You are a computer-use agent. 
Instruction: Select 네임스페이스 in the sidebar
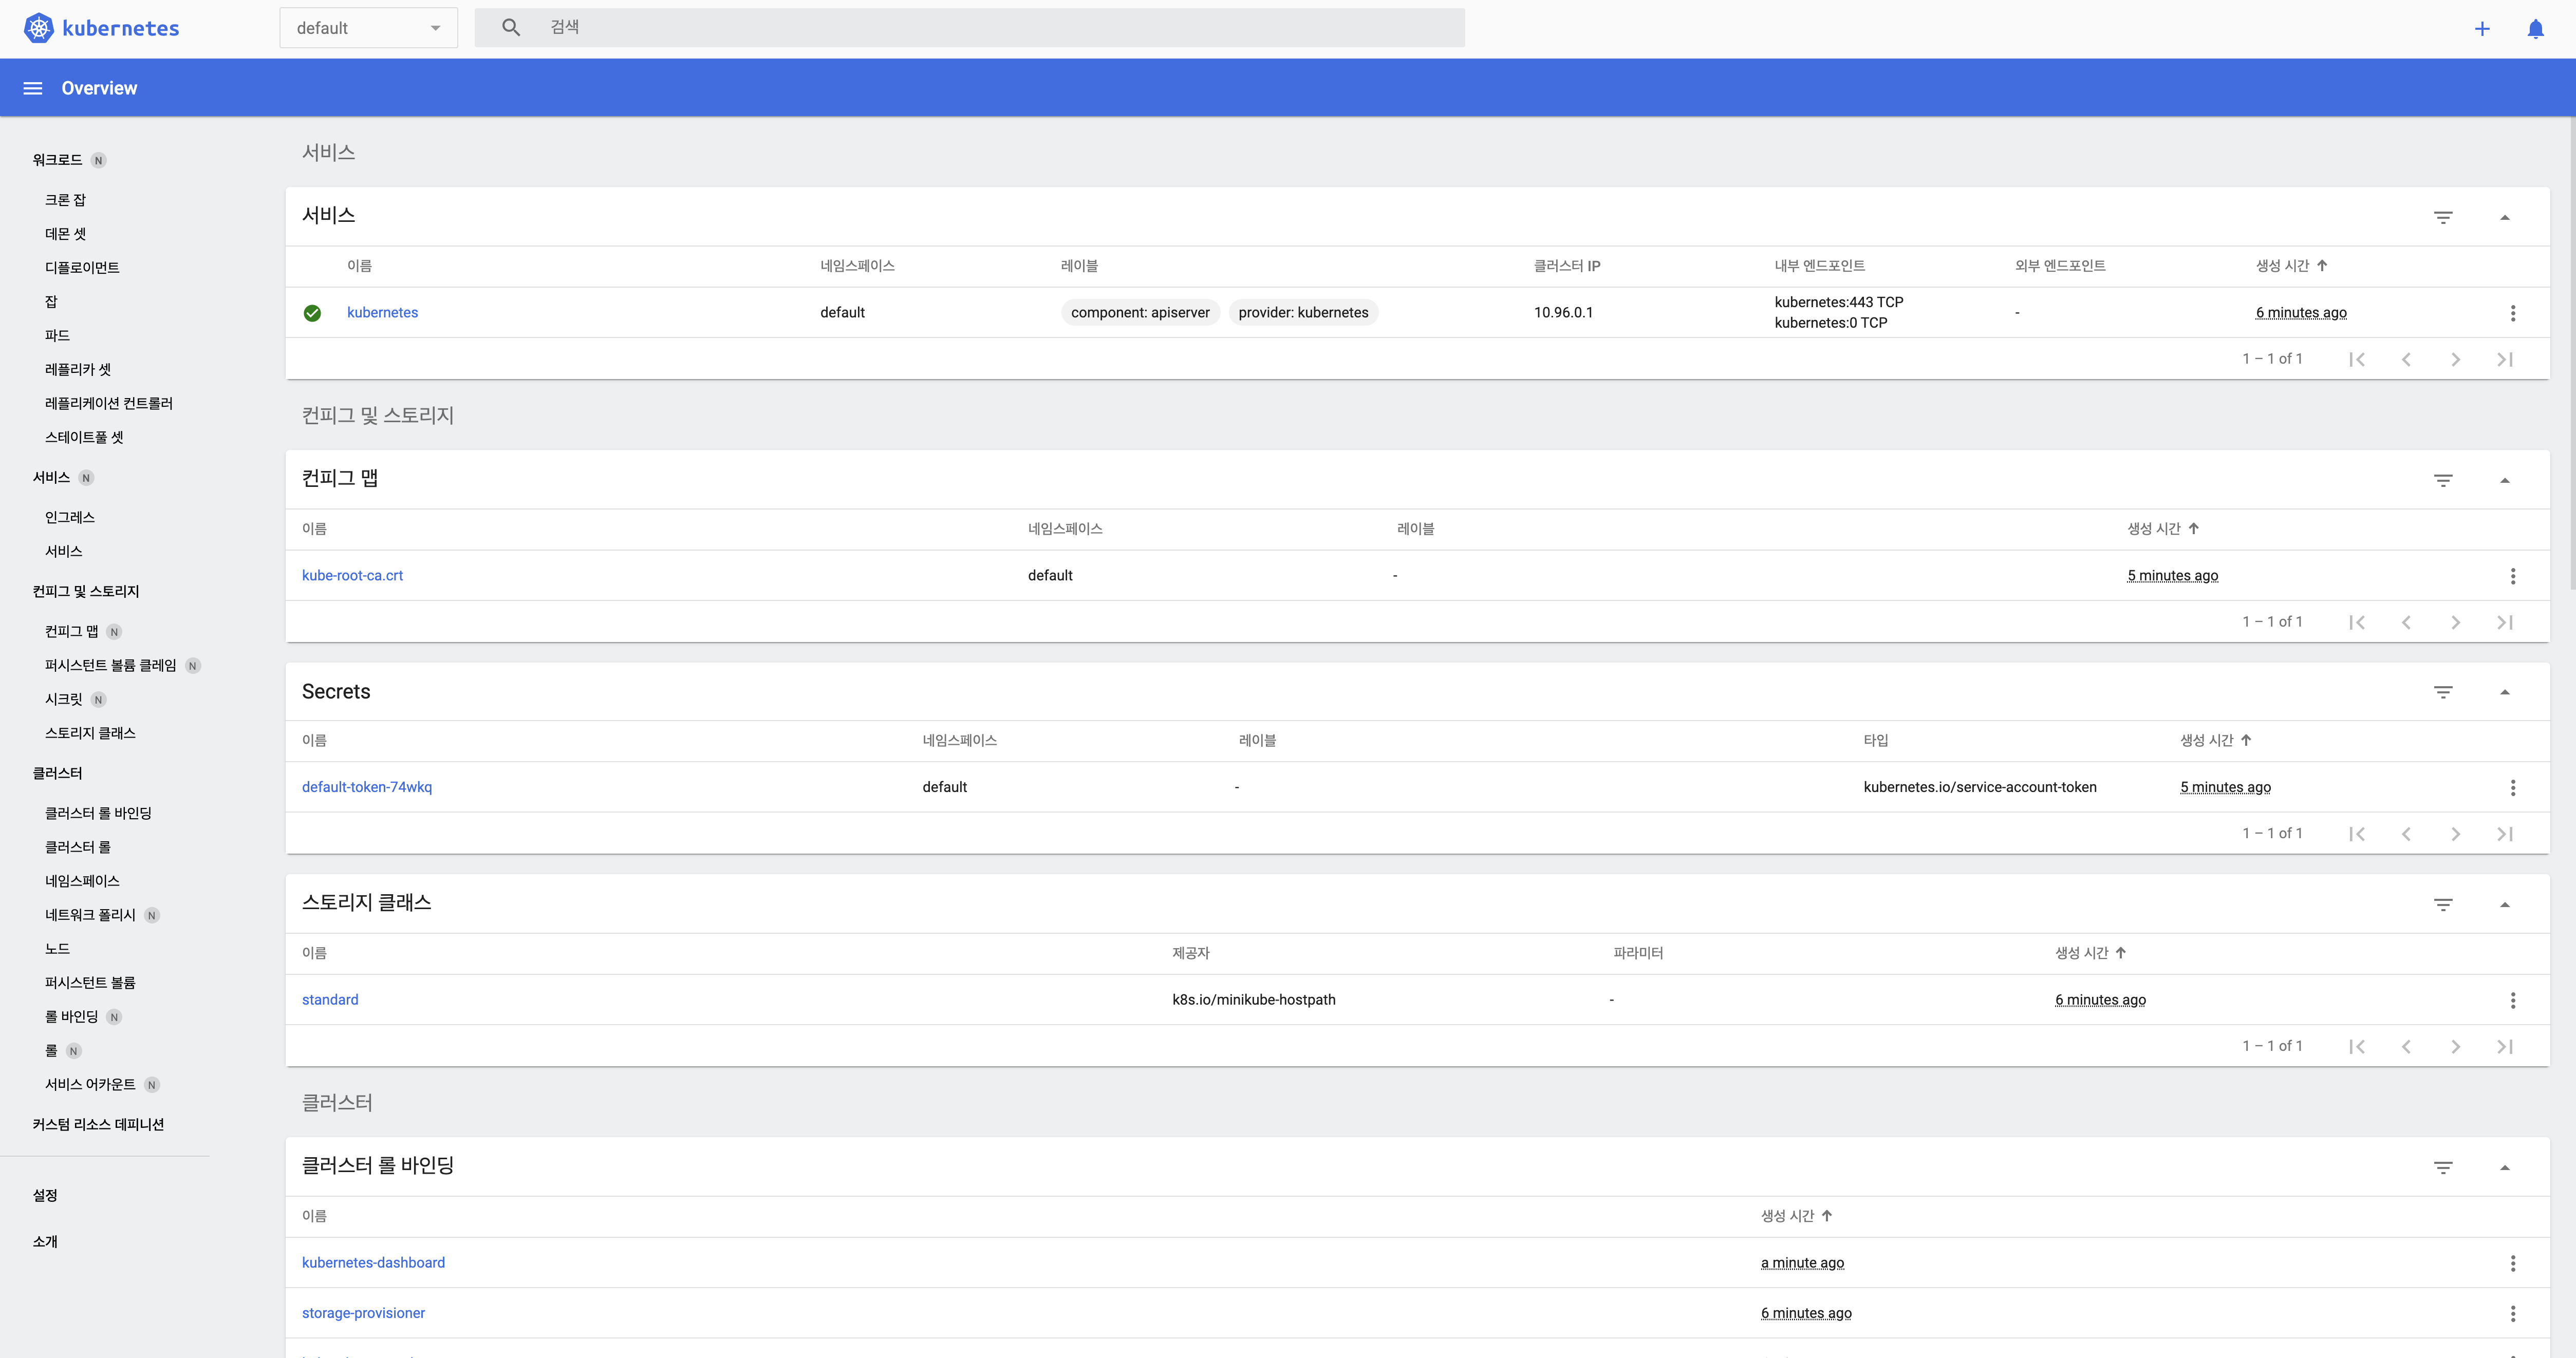82,881
